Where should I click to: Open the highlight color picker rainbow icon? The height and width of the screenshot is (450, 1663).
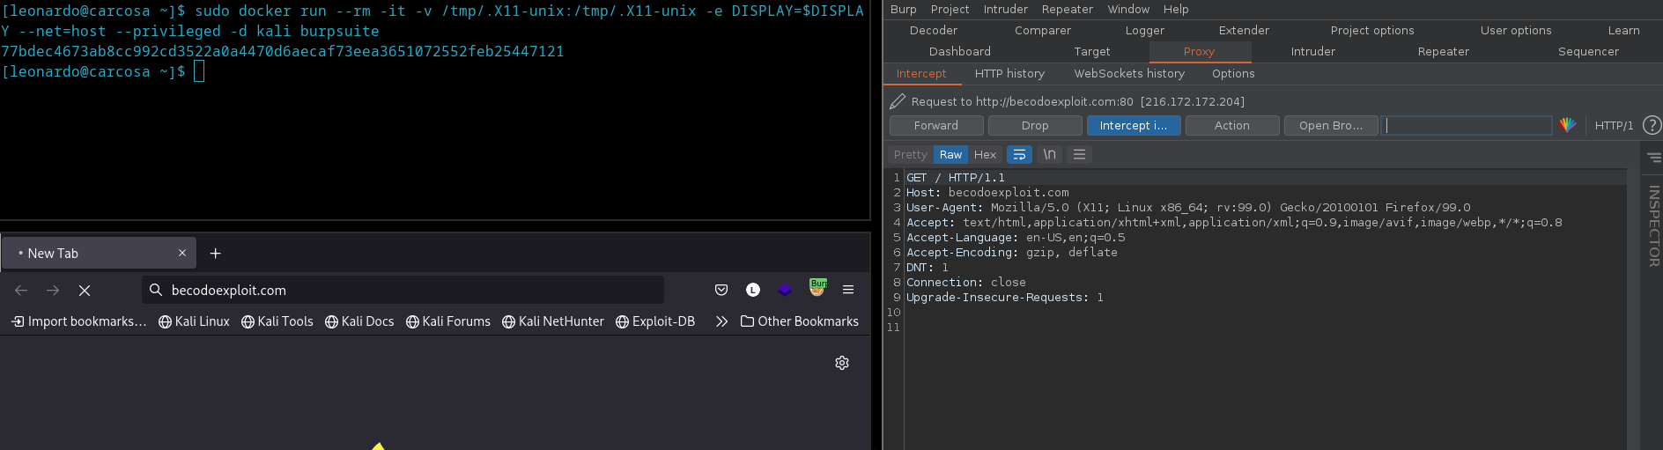(x=1567, y=125)
